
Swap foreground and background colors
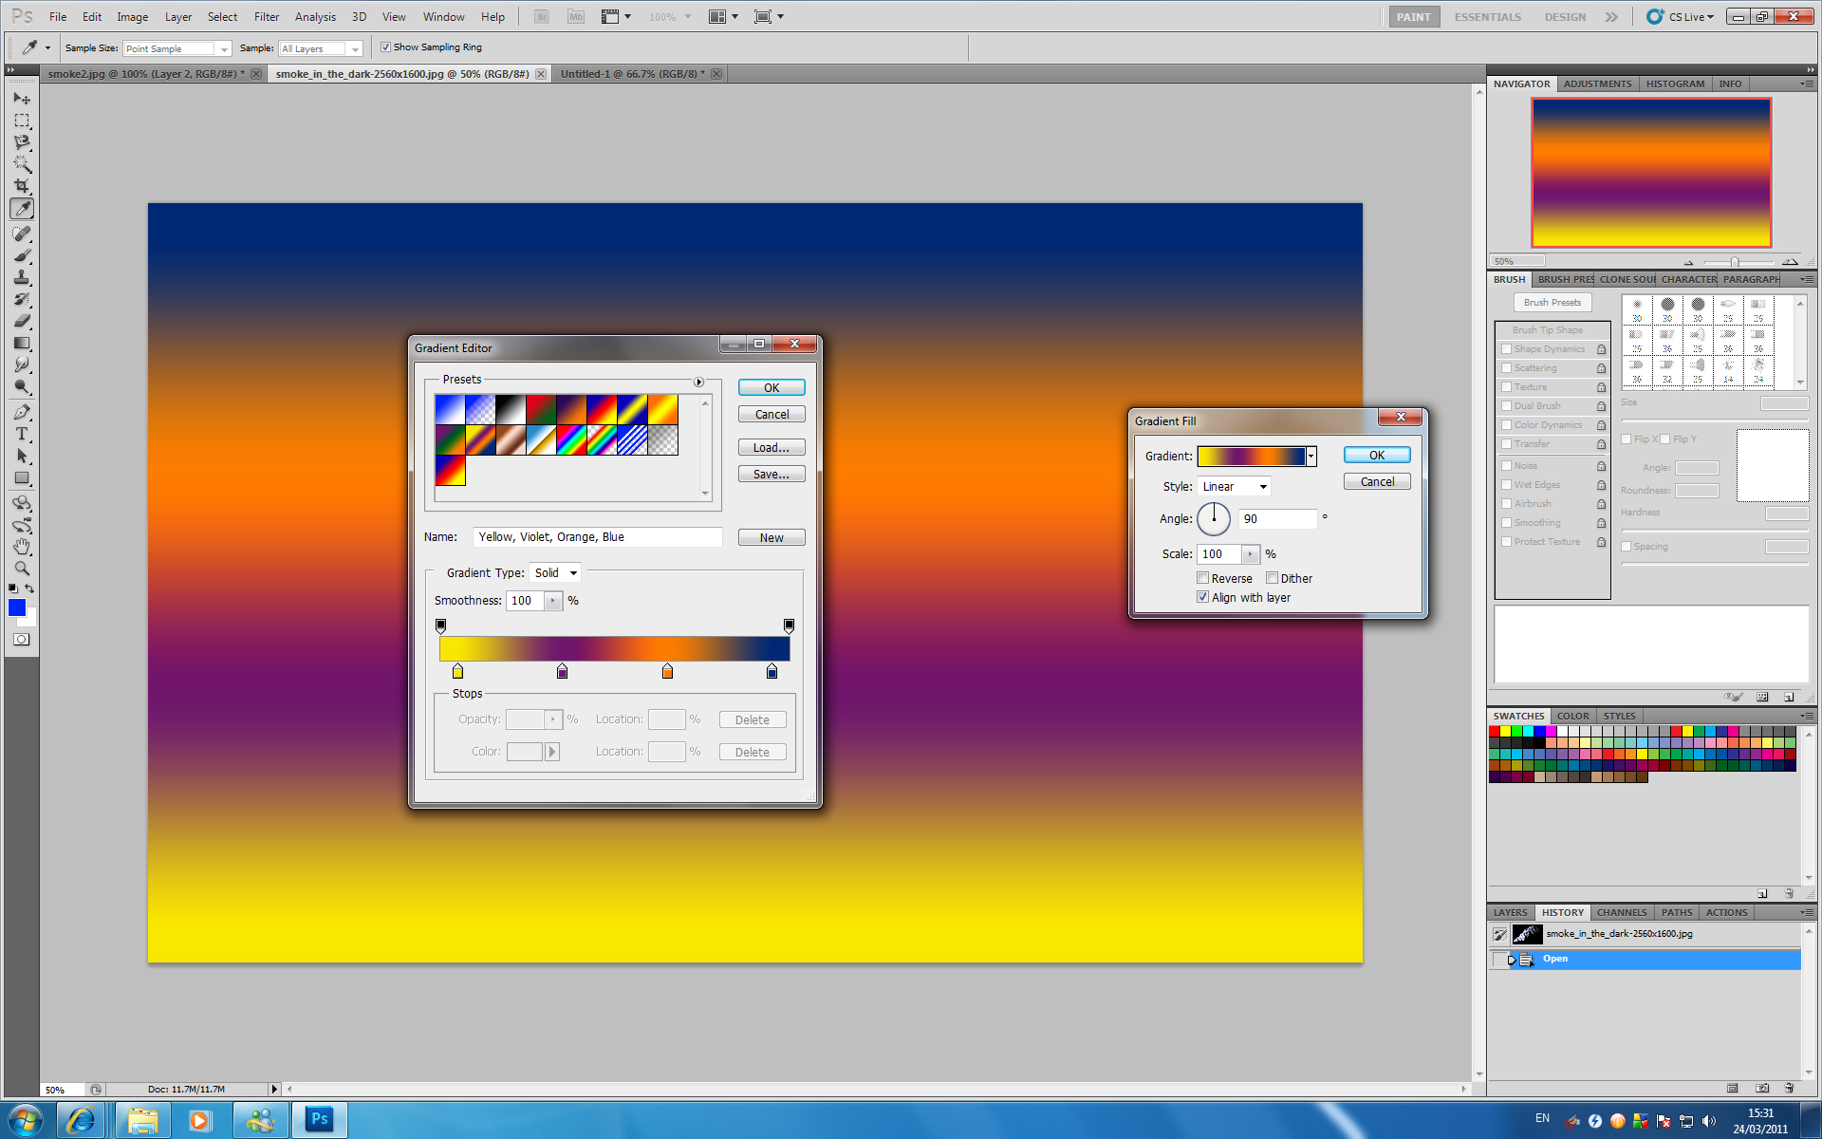coord(29,588)
